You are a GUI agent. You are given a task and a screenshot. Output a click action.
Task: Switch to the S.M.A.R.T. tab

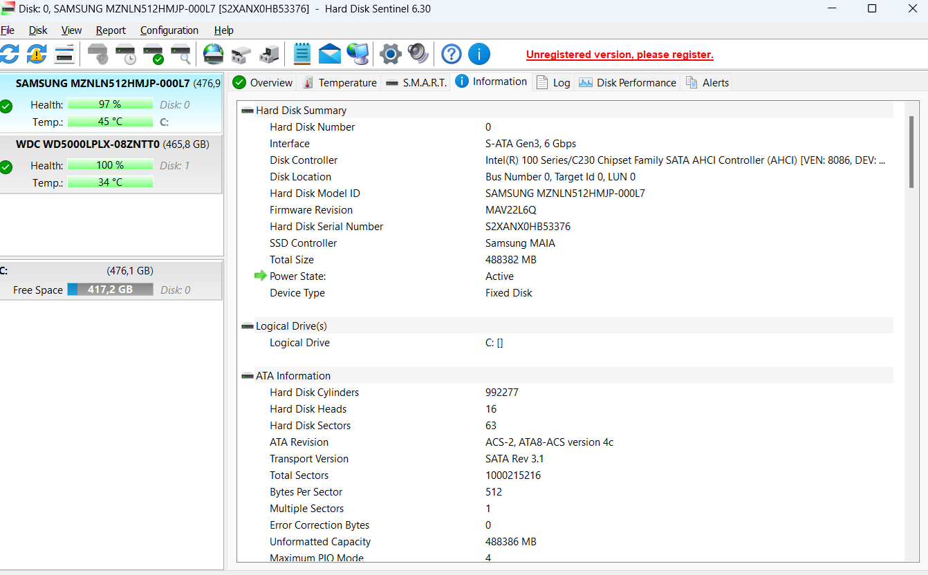pyautogui.click(x=415, y=82)
